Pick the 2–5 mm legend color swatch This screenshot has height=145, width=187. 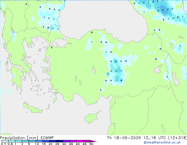pyautogui.click(x=25, y=141)
